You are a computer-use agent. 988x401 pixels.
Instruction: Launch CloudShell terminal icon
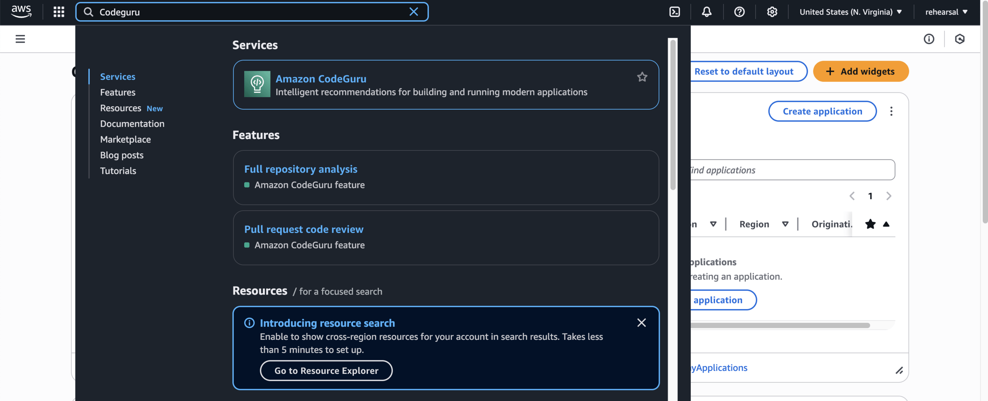point(675,12)
